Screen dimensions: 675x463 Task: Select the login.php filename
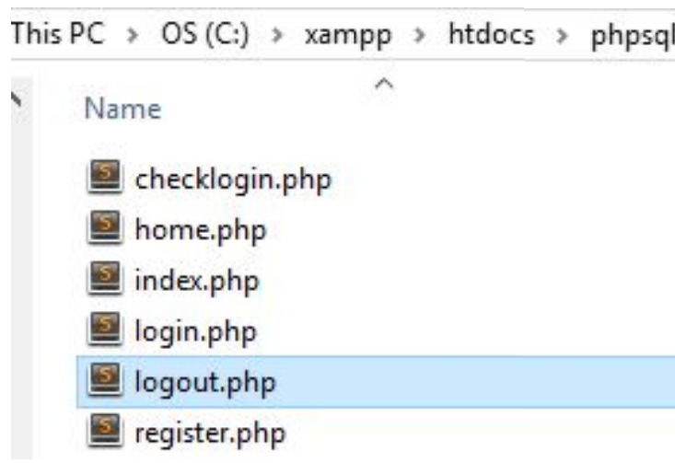click(195, 330)
